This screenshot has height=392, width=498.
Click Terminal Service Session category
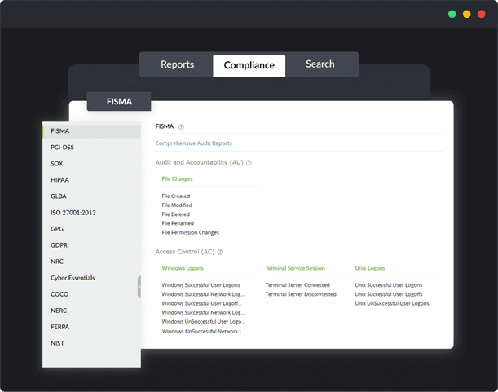[295, 268]
